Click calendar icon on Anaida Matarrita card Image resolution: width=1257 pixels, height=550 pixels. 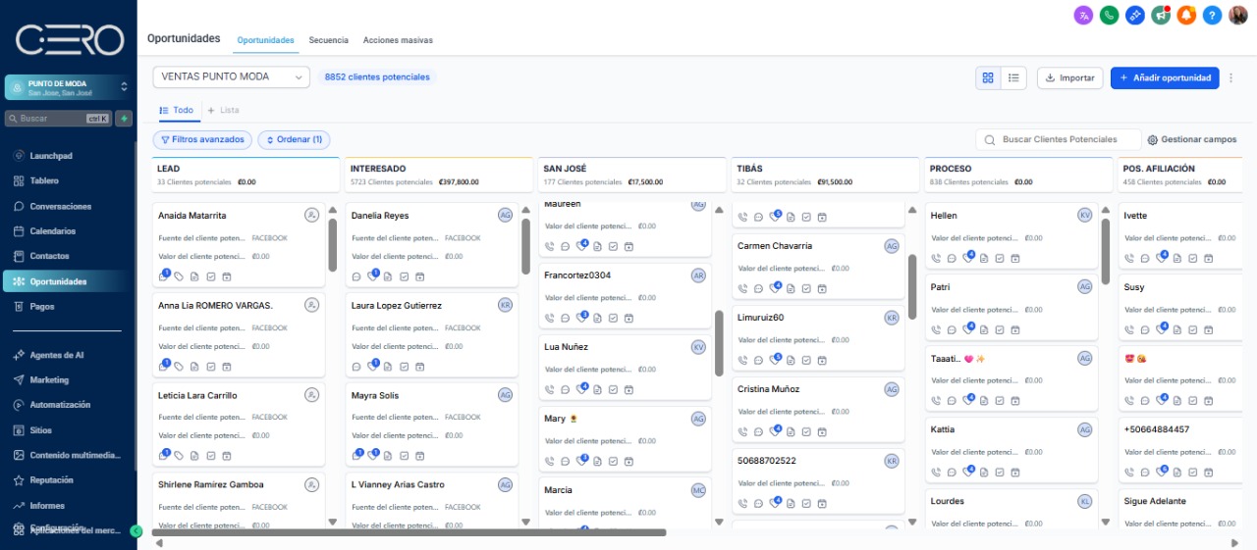click(226, 277)
